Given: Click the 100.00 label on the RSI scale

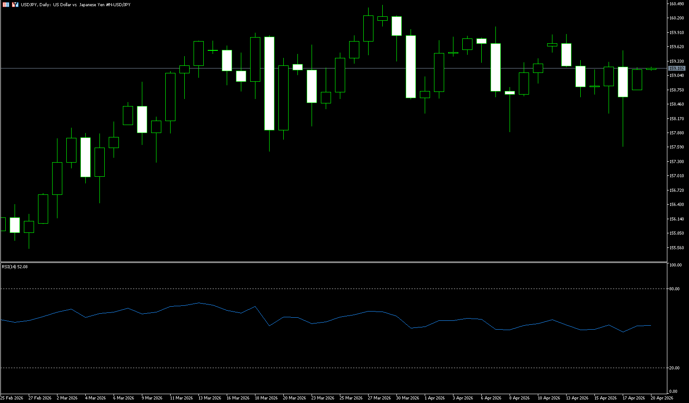Looking at the screenshot, I should [675, 265].
